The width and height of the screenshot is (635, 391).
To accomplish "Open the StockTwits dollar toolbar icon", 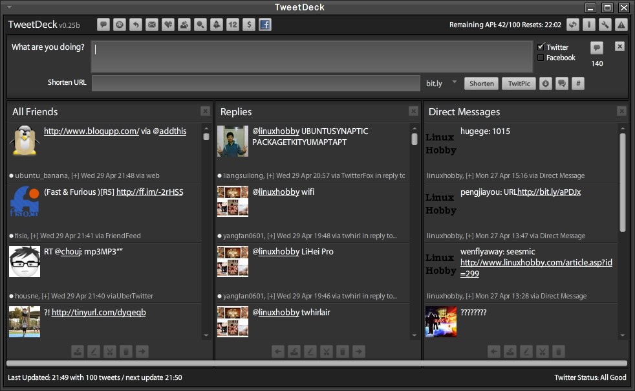I will pyautogui.click(x=249, y=25).
